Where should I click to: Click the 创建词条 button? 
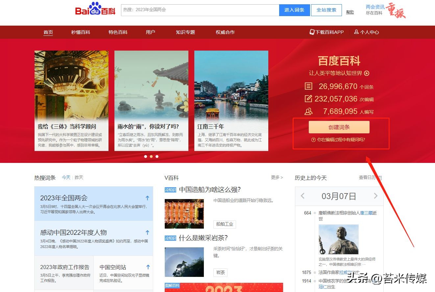pyautogui.click(x=339, y=127)
